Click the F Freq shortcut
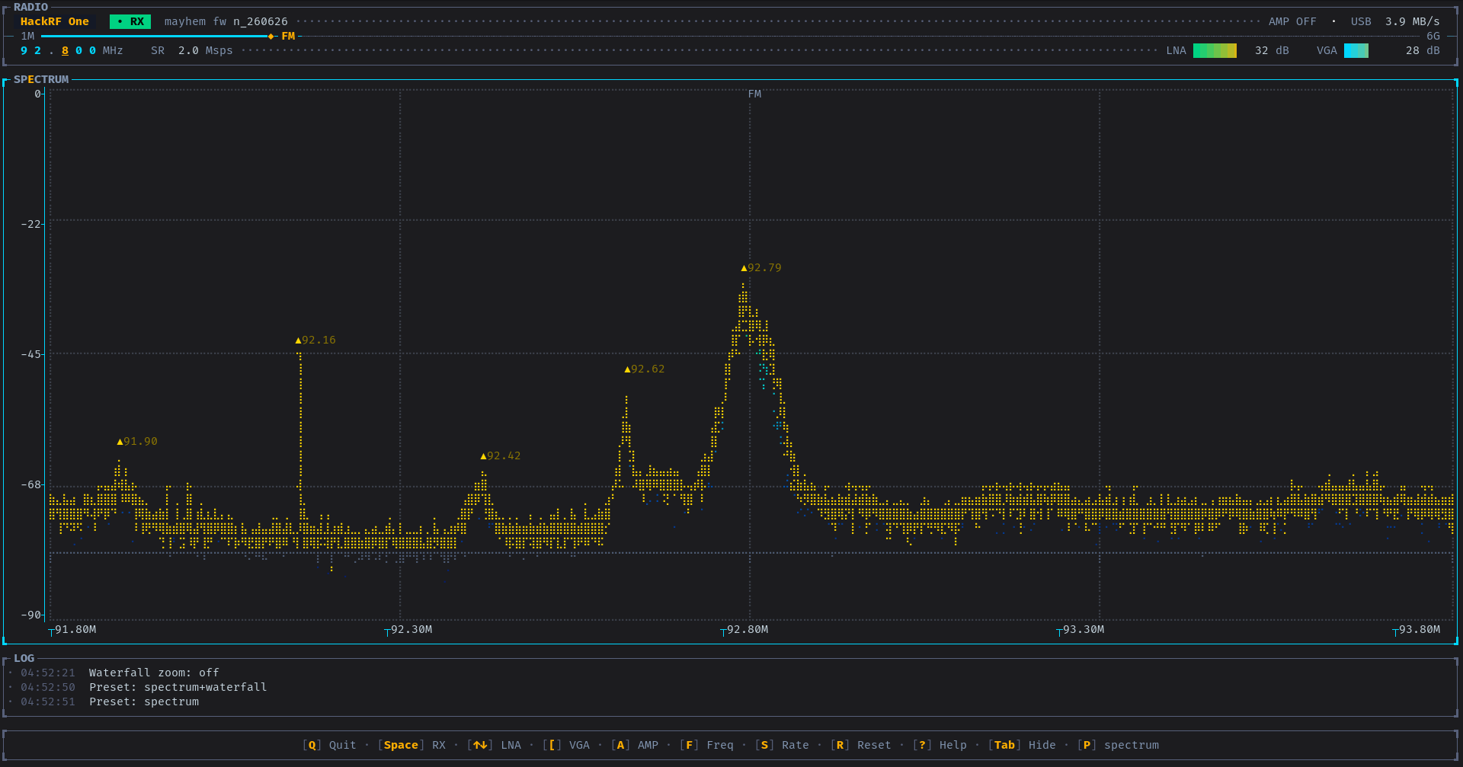This screenshot has width=1463, height=767. tap(706, 746)
